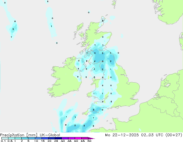Click the 15–20 mm legend color box
This screenshot has height=142, width=183.
click(45, 138)
